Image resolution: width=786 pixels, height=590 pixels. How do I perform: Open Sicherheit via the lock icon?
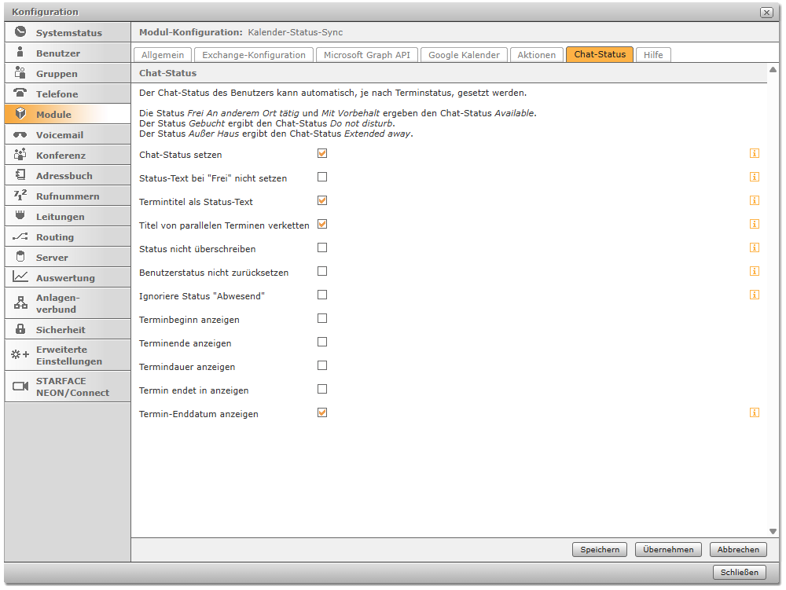(x=20, y=329)
